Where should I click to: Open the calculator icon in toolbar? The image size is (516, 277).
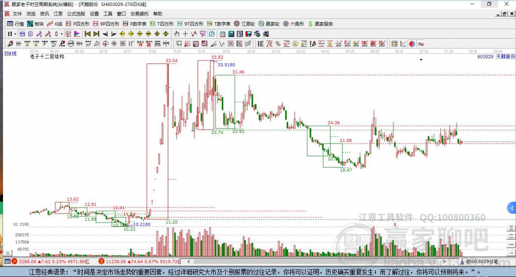pos(231,34)
